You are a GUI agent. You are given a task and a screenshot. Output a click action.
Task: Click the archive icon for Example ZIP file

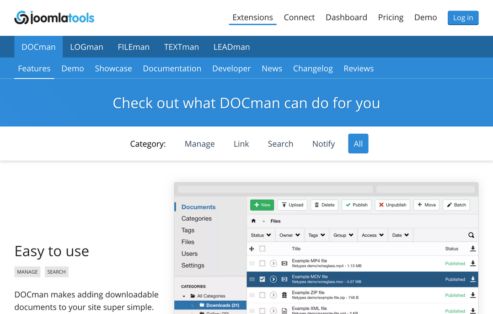coord(284,295)
